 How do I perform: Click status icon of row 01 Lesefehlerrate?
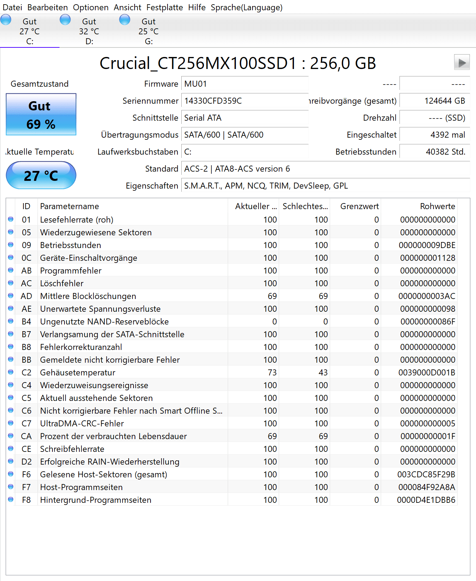(11, 219)
